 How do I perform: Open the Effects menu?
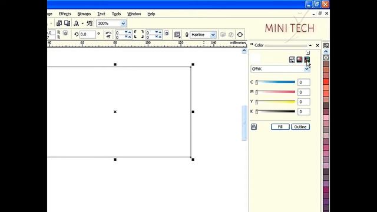click(65, 14)
